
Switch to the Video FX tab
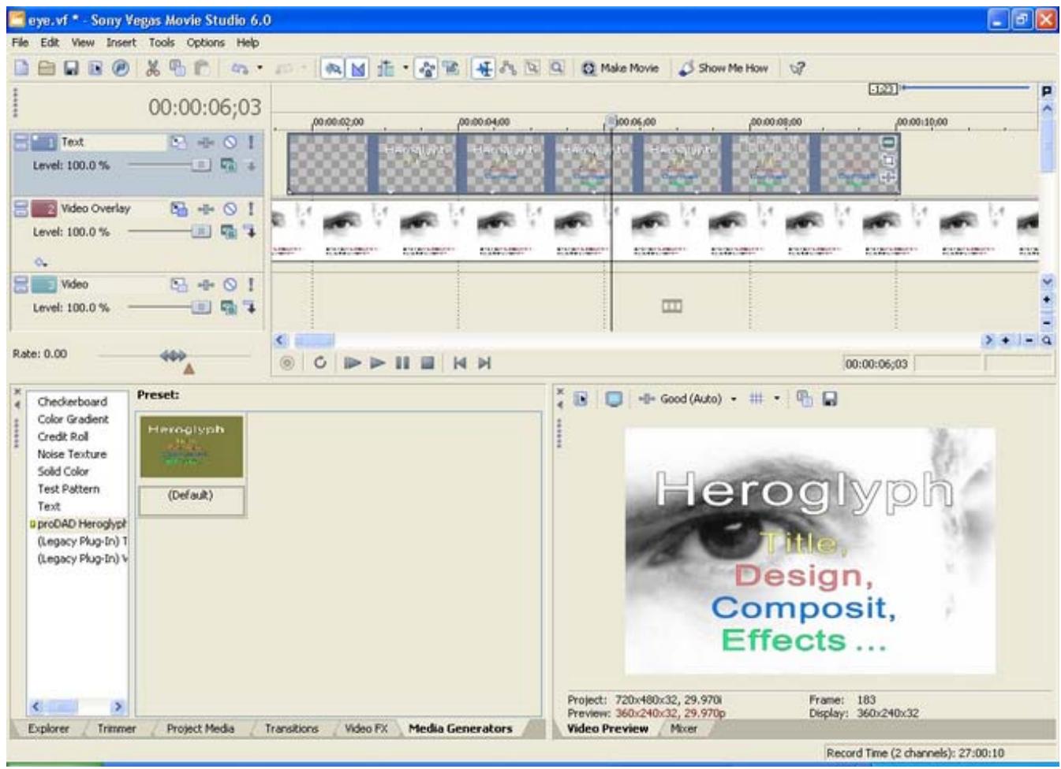pyautogui.click(x=366, y=729)
